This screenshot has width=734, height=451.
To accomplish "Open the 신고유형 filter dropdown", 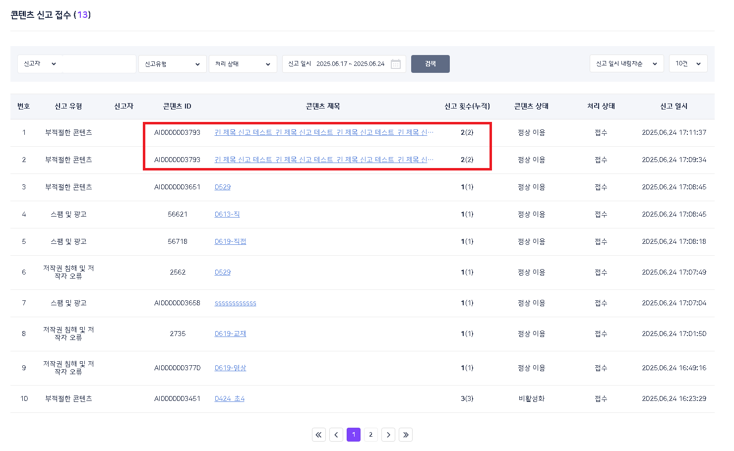I will point(172,64).
